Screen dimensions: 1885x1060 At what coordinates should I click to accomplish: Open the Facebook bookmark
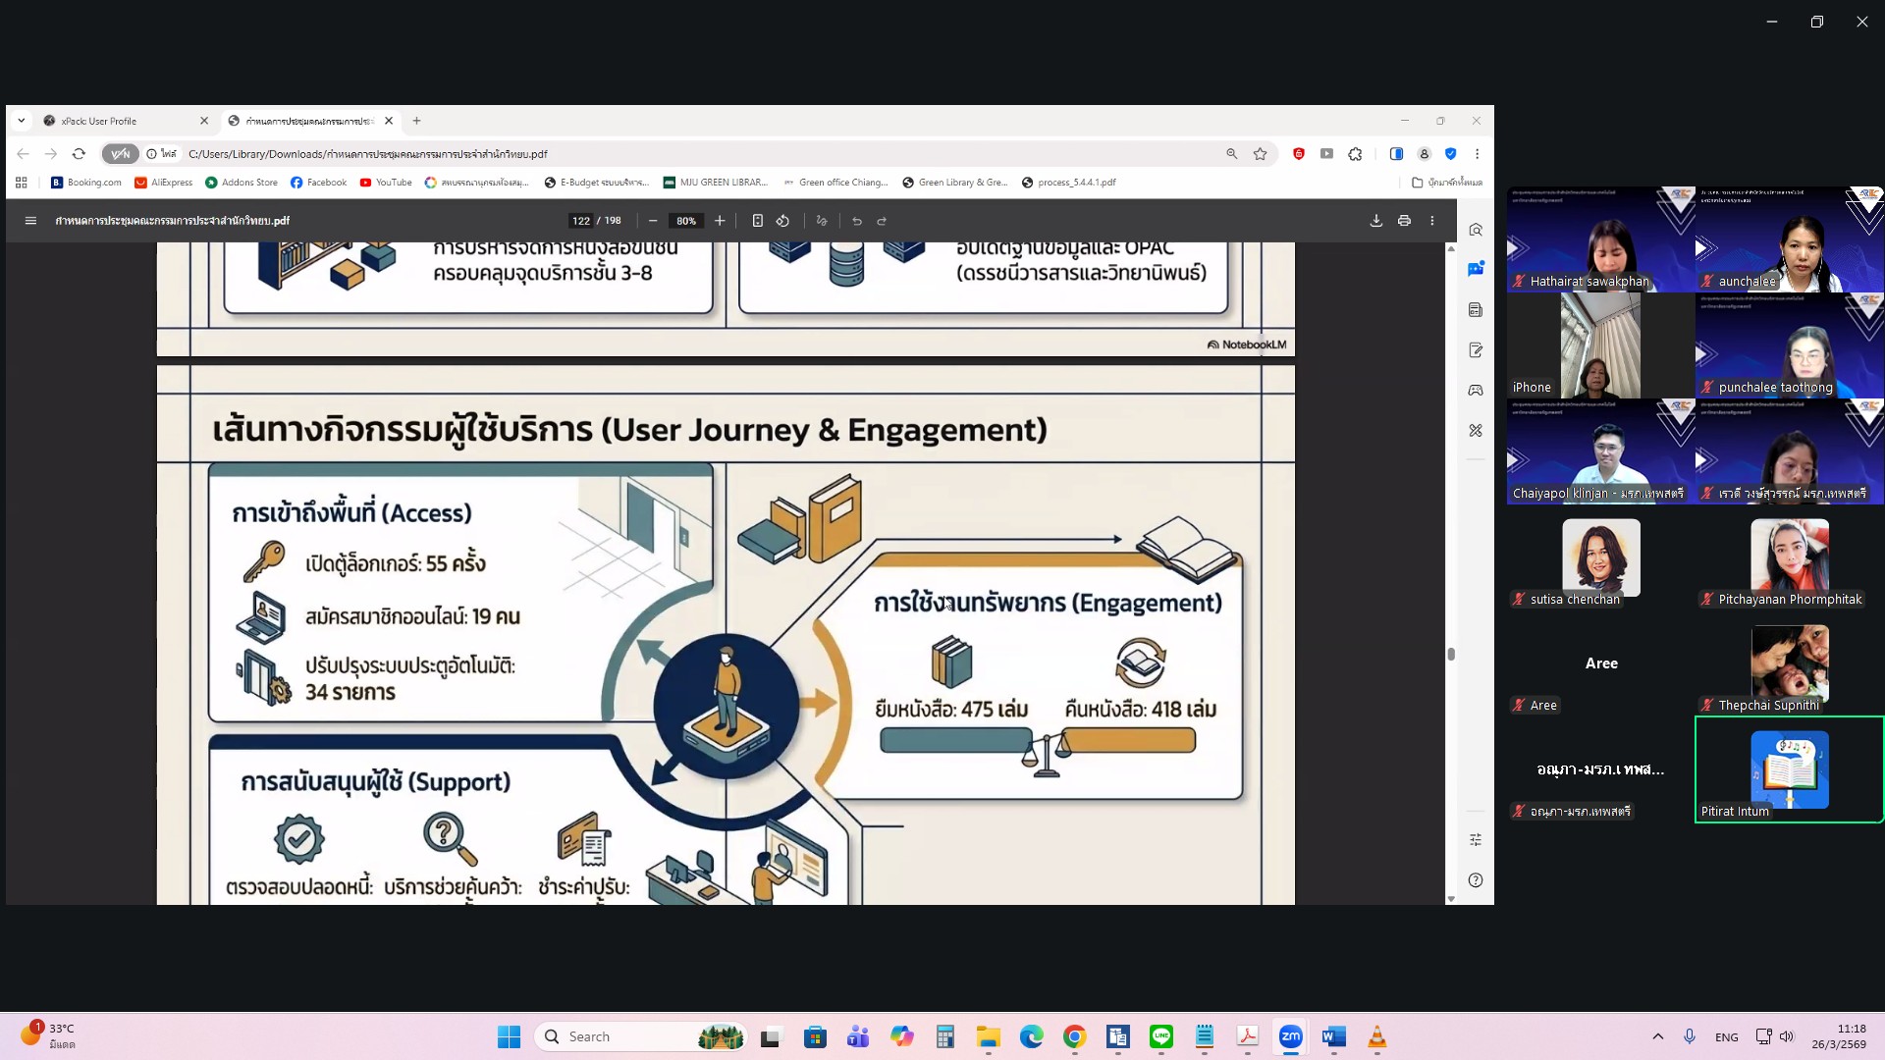[x=318, y=183]
